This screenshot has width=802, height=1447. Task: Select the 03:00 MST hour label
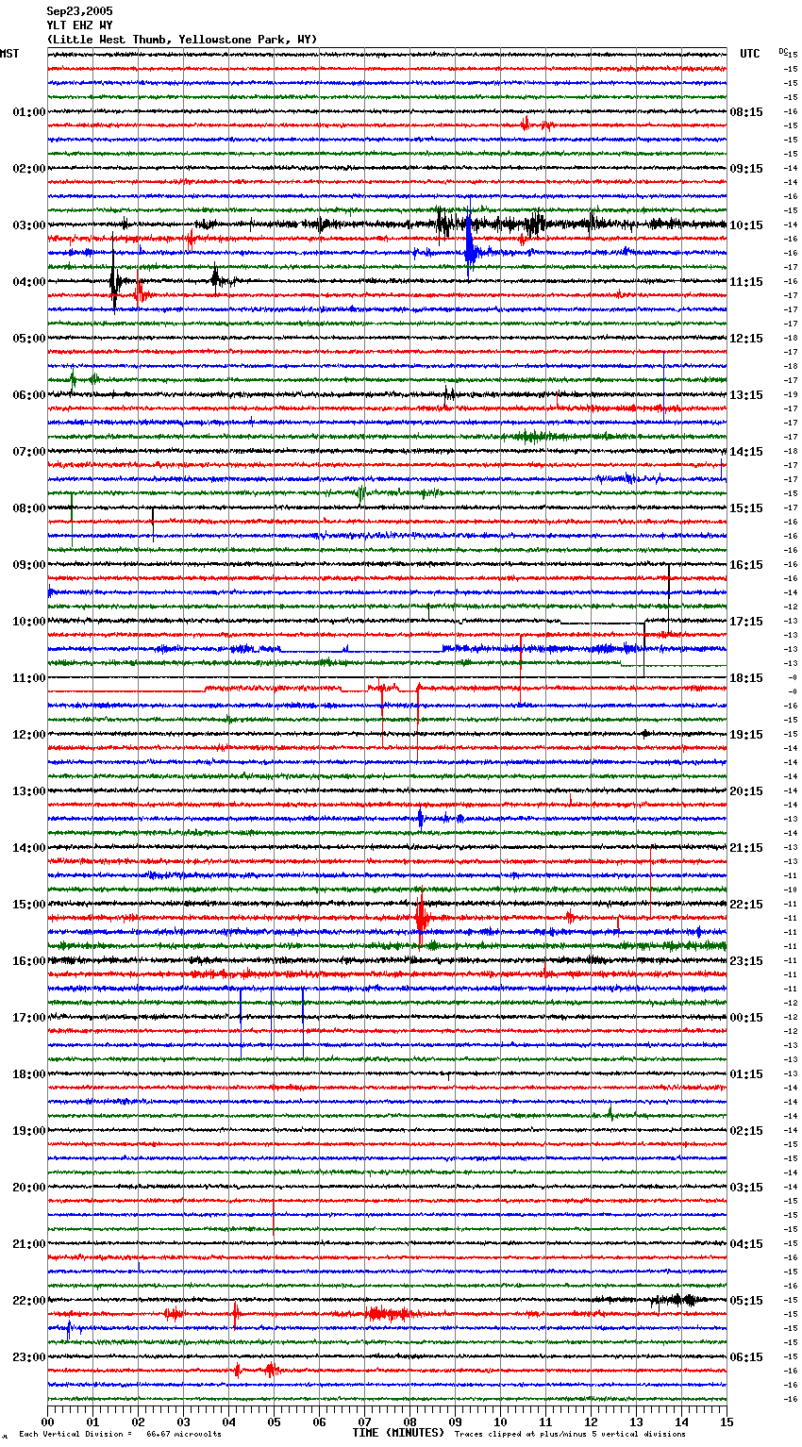tap(29, 225)
